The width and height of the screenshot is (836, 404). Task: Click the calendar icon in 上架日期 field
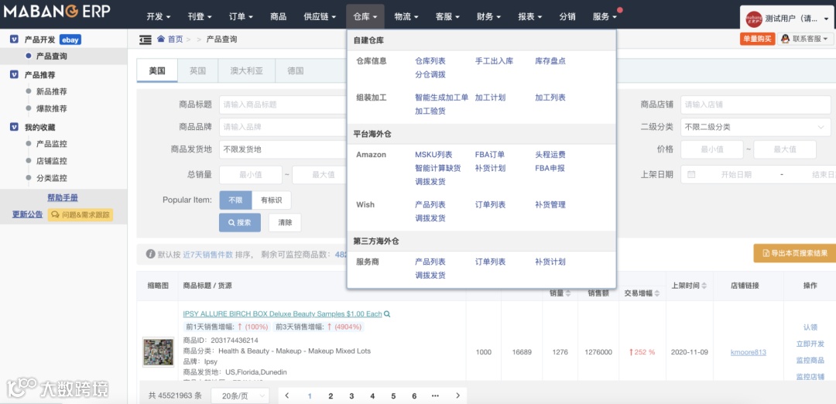[691, 174]
